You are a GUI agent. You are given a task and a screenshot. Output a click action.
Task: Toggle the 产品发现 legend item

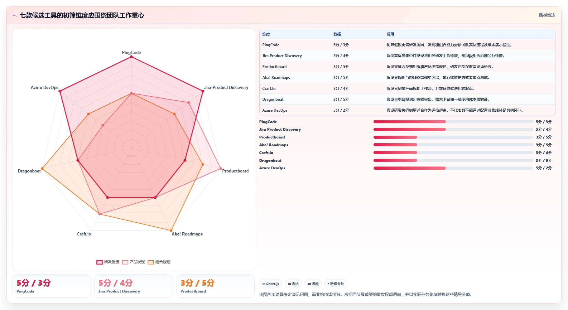(x=133, y=262)
